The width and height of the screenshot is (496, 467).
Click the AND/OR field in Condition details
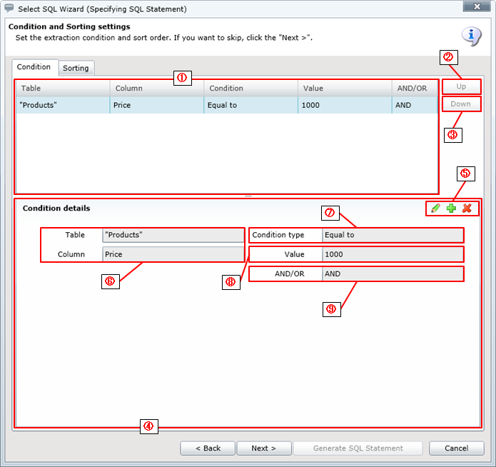pyautogui.click(x=392, y=274)
